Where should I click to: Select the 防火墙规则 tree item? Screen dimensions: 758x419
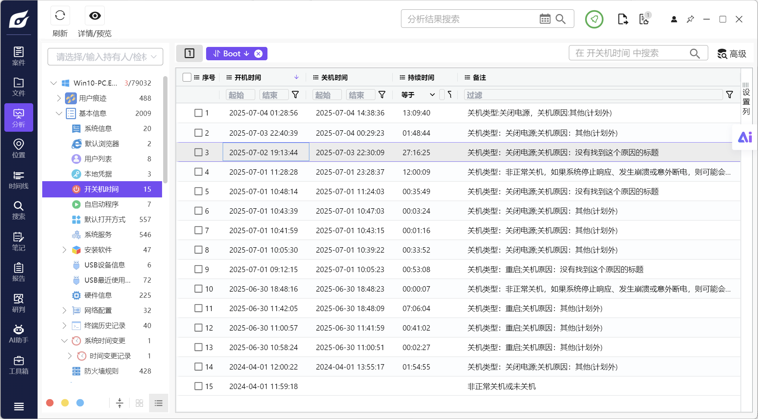tap(102, 371)
